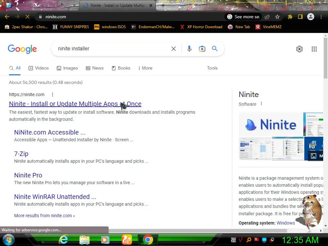Click the orange magnifier tray icon

(249, 240)
